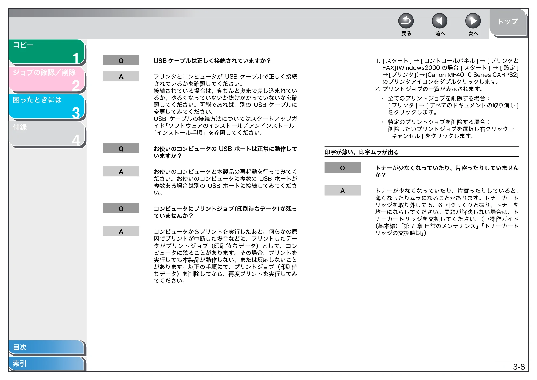The height and width of the screenshot is (380, 537).
Task: Click the question about トナー running low
Action: pos(447,171)
